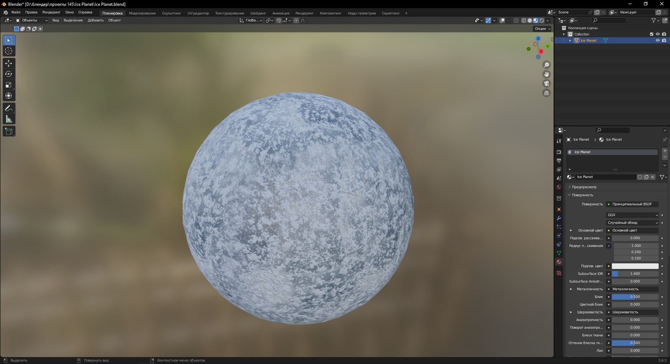
Task: Click the Подпов. цвет white color swatch
Action: 635,266
